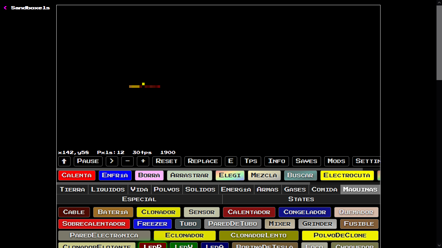Open the States subcategory

tap(301, 199)
